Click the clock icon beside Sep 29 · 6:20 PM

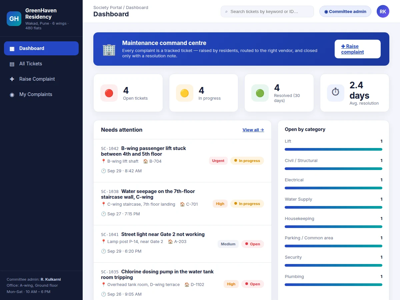[103, 251]
